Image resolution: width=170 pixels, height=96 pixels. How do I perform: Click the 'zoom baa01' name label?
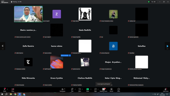click(46, 21)
